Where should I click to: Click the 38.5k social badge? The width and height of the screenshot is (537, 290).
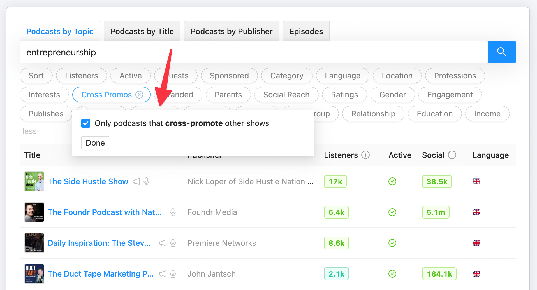[437, 181]
